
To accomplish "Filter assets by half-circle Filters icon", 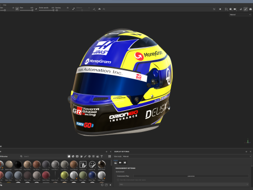I will click(x=81, y=156).
